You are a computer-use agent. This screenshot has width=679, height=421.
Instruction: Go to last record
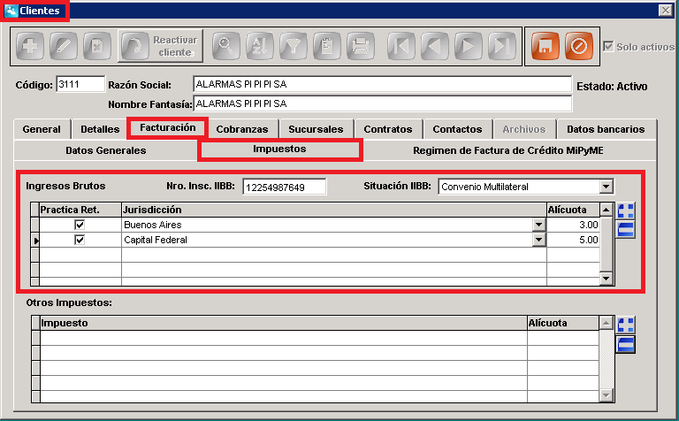502,46
